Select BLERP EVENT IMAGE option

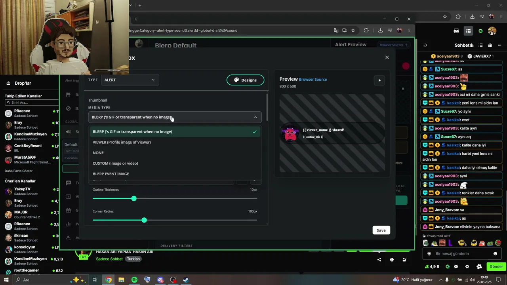(x=175, y=174)
